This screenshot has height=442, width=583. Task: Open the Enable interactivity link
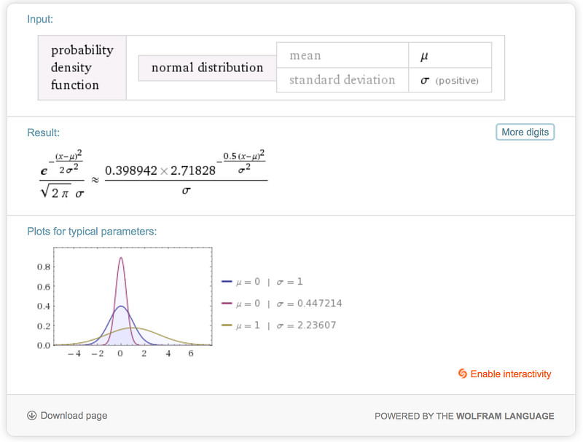coord(511,374)
